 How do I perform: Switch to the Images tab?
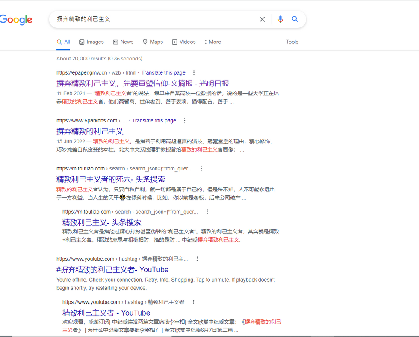coord(91,42)
